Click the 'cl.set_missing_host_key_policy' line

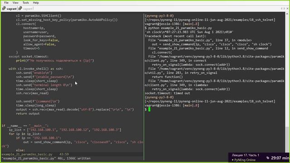tap(67, 20)
